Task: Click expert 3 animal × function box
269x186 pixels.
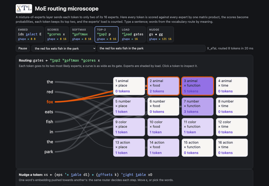Action: pos(198,86)
